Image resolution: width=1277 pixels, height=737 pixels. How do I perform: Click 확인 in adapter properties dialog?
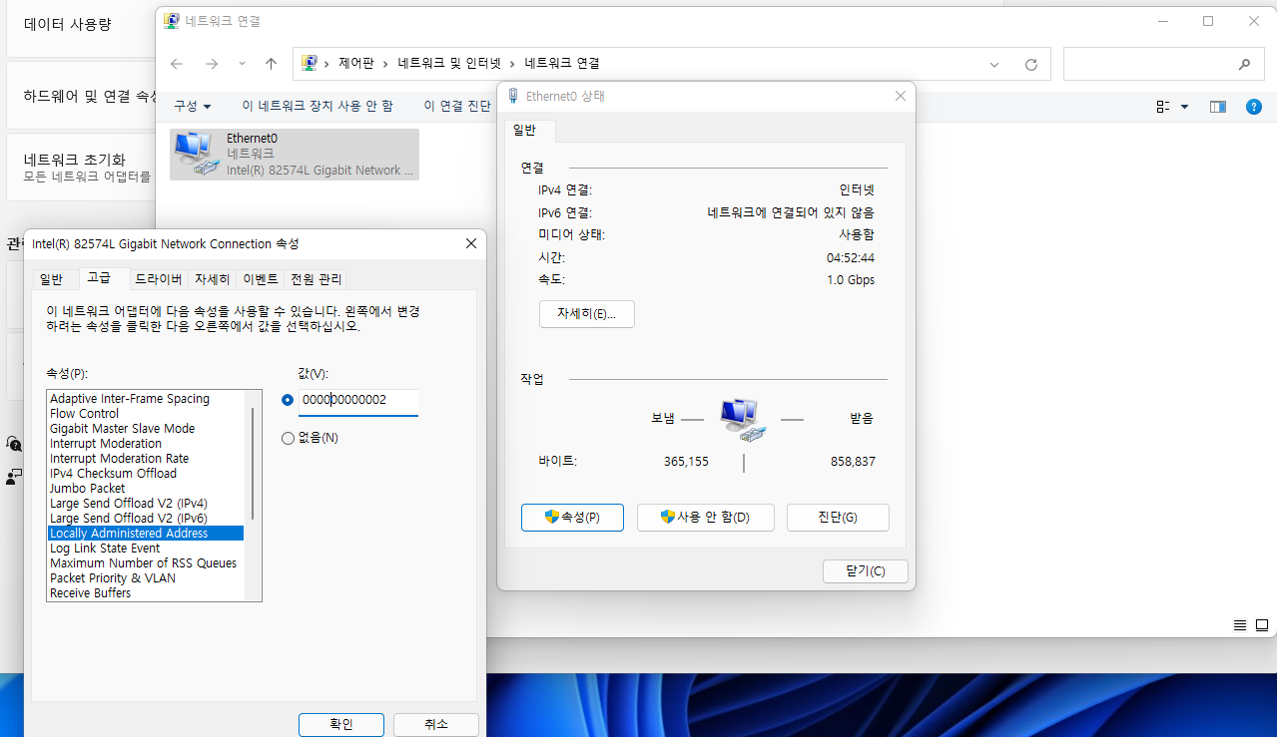pos(341,724)
